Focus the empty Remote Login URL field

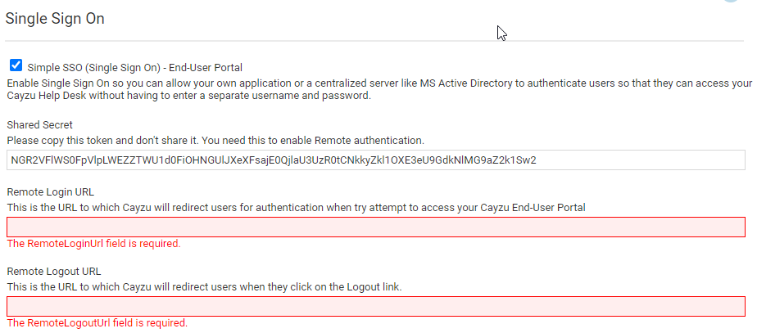point(375,227)
